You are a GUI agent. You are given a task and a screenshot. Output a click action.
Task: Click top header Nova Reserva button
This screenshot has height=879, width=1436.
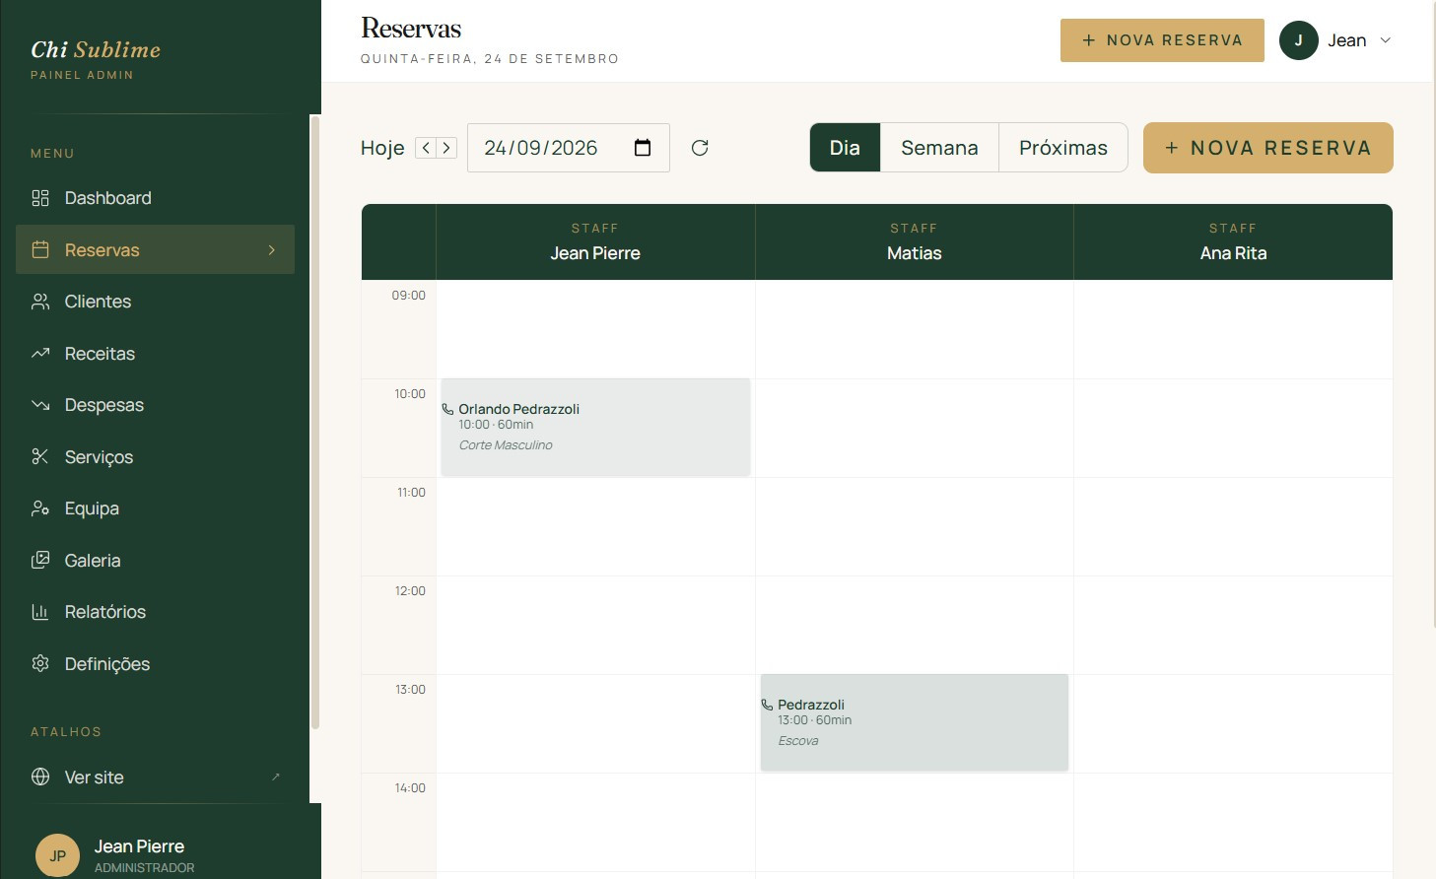point(1162,40)
